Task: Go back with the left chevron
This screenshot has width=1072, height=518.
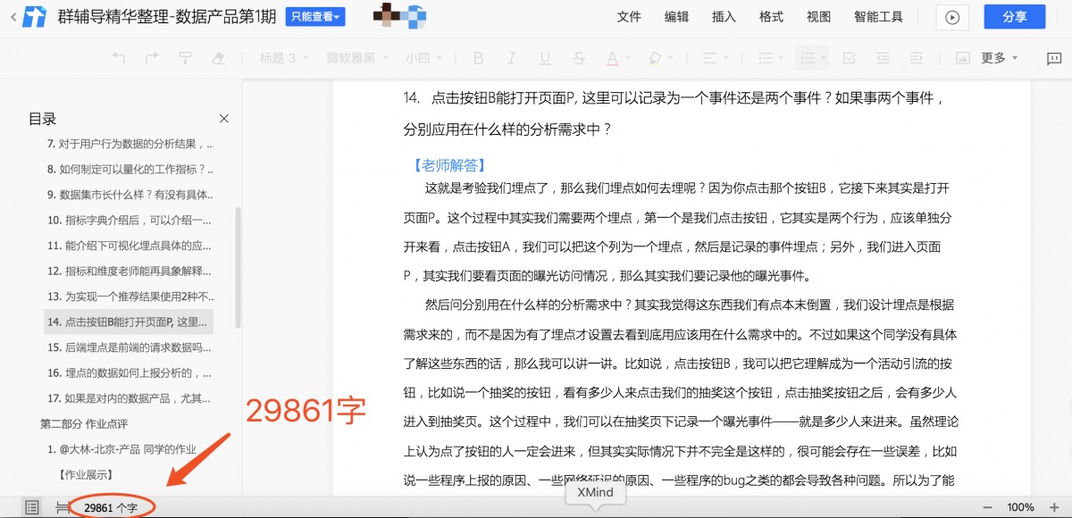Action: pos(13,17)
